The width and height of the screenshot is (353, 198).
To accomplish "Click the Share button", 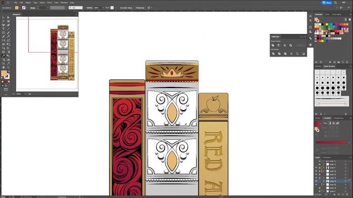I will pyautogui.click(x=327, y=3).
